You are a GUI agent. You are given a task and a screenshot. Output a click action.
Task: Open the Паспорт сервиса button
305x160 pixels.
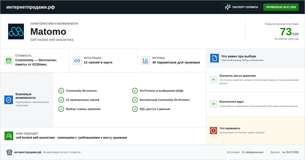click(x=241, y=7)
